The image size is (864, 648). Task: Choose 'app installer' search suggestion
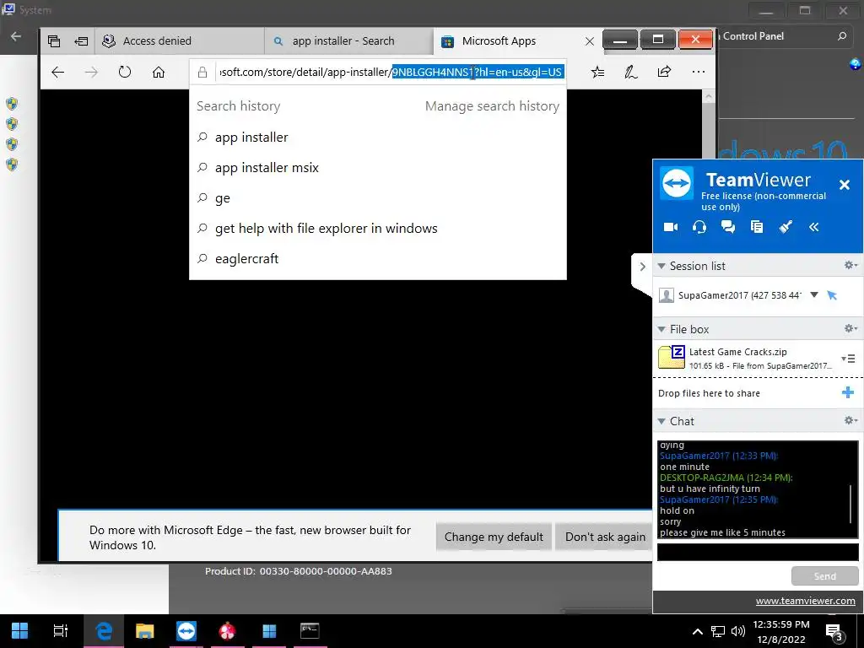click(377, 138)
